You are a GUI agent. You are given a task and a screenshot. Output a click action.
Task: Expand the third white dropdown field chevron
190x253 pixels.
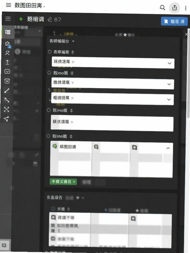(169, 100)
